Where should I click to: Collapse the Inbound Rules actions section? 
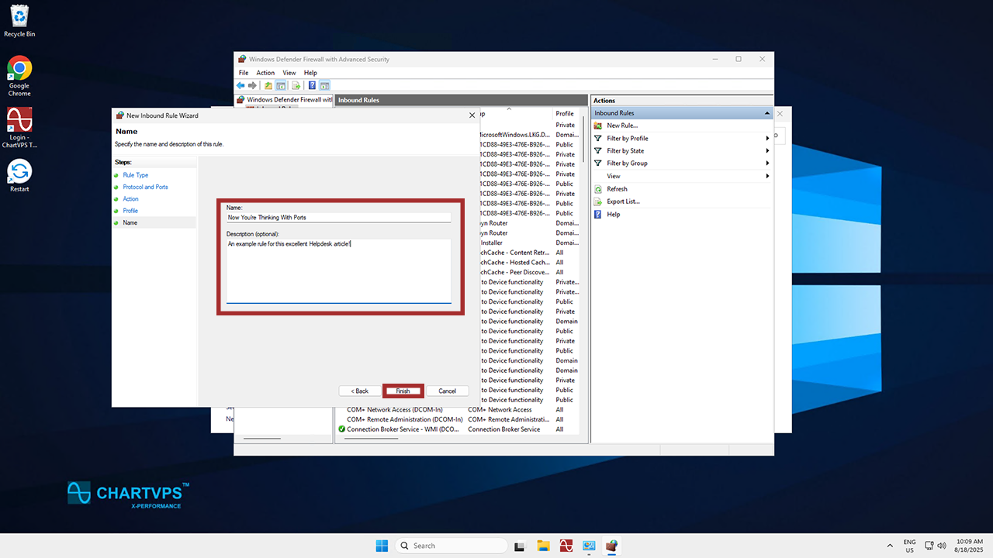click(x=767, y=113)
